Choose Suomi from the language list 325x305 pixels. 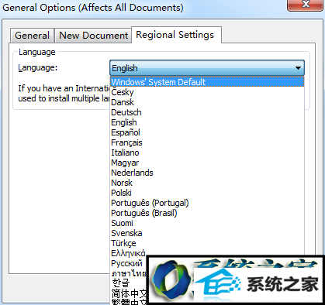click(x=207, y=223)
